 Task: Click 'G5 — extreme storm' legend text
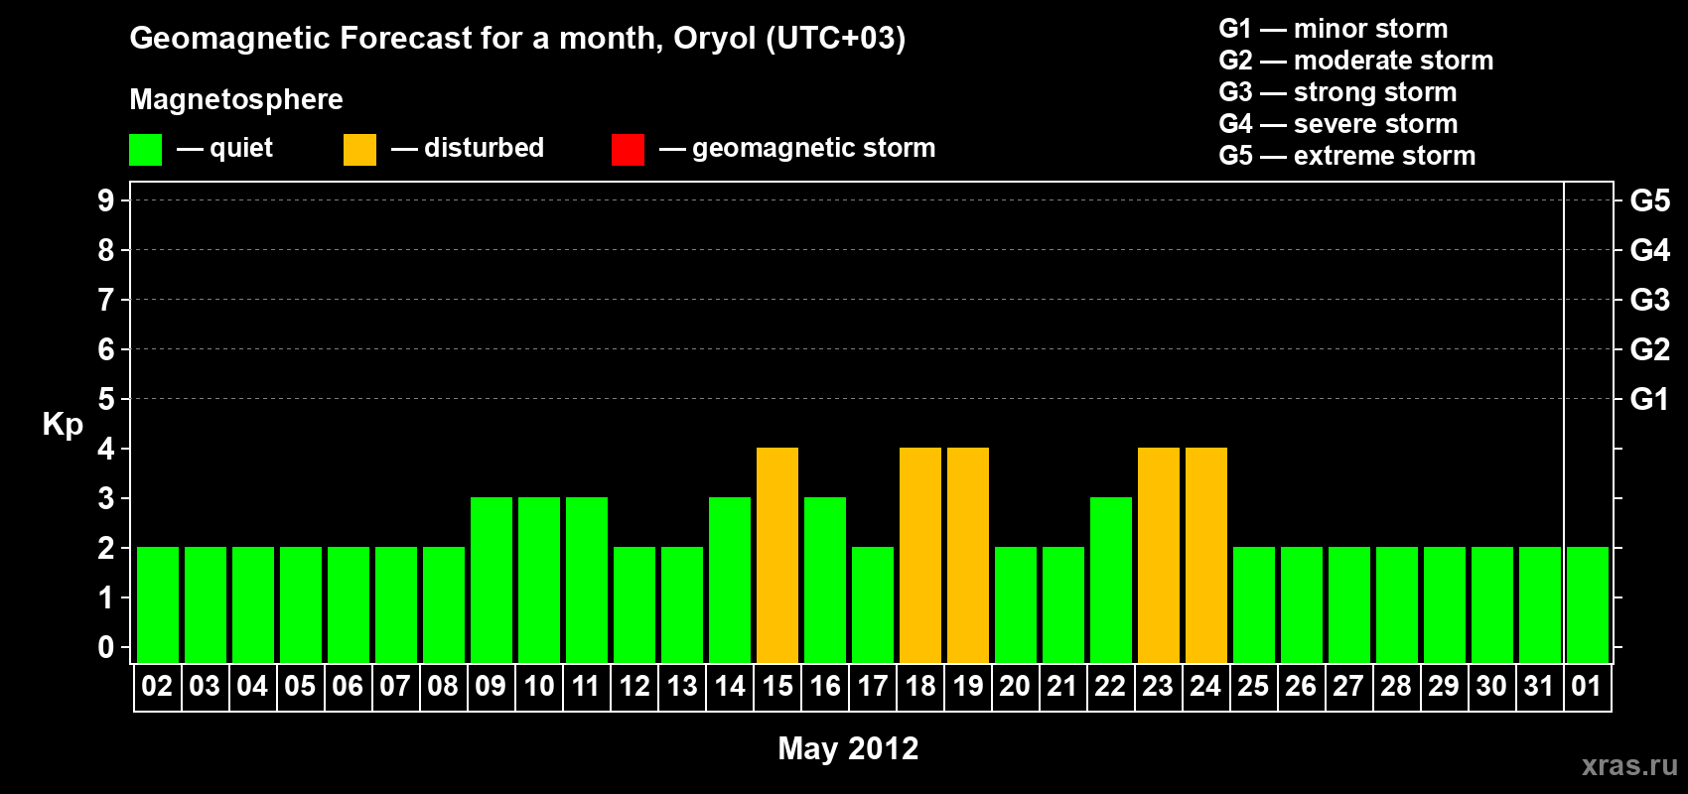pyautogui.click(x=1347, y=156)
